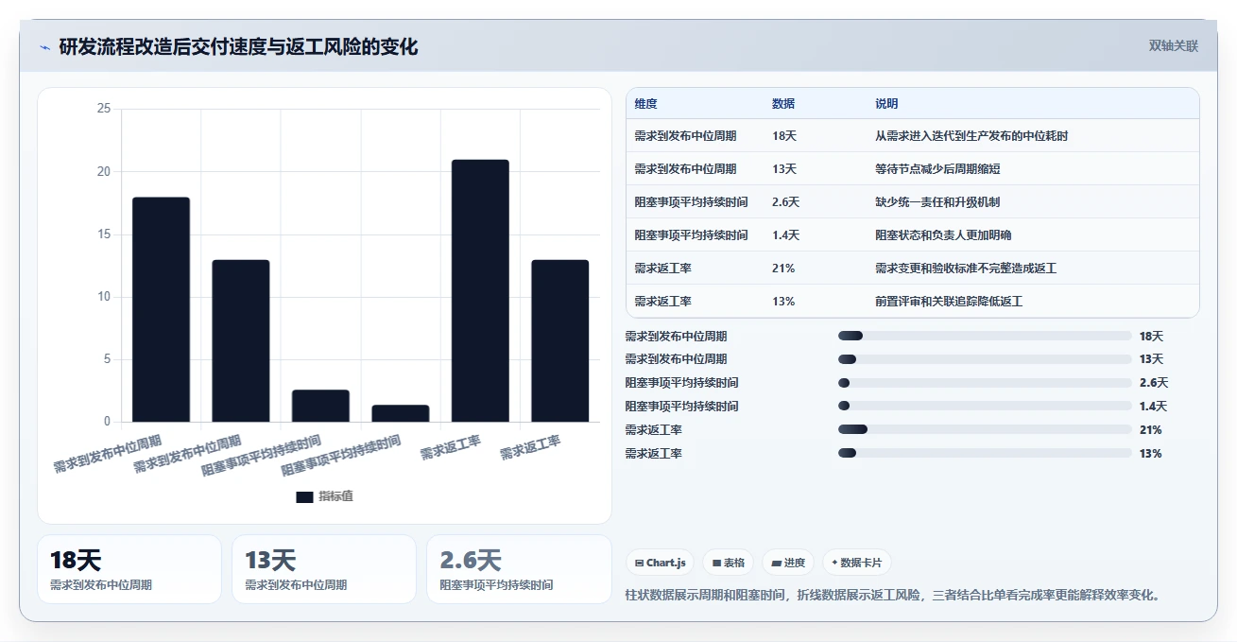Select the 进度 chip
1237x642 pixels.
click(788, 563)
